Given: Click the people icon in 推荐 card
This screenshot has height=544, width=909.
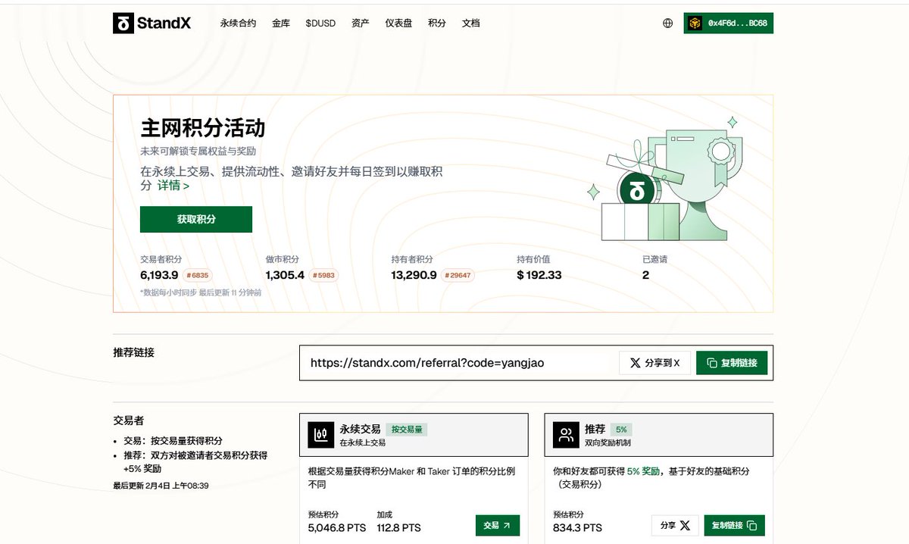Looking at the screenshot, I should [x=566, y=435].
